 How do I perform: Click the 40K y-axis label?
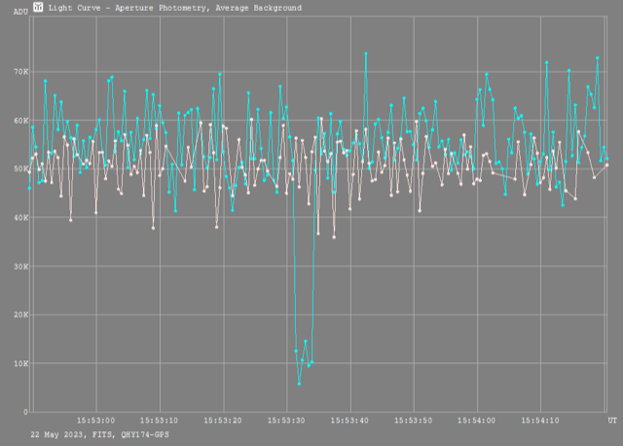(x=21, y=217)
